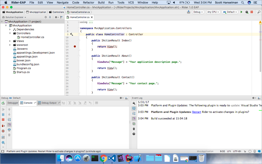
Task: Open search everywhere magnifier in Rider toolbar
Action: [259, 12]
